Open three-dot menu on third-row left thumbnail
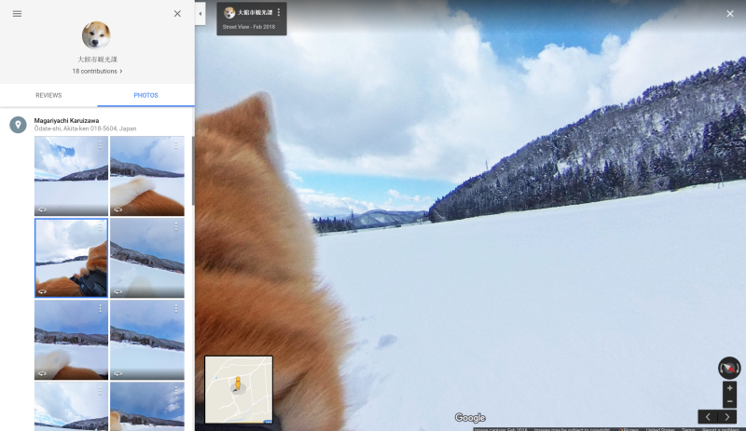Image resolution: width=746 pixels, height=431 pixels. (x=100, y=309)
